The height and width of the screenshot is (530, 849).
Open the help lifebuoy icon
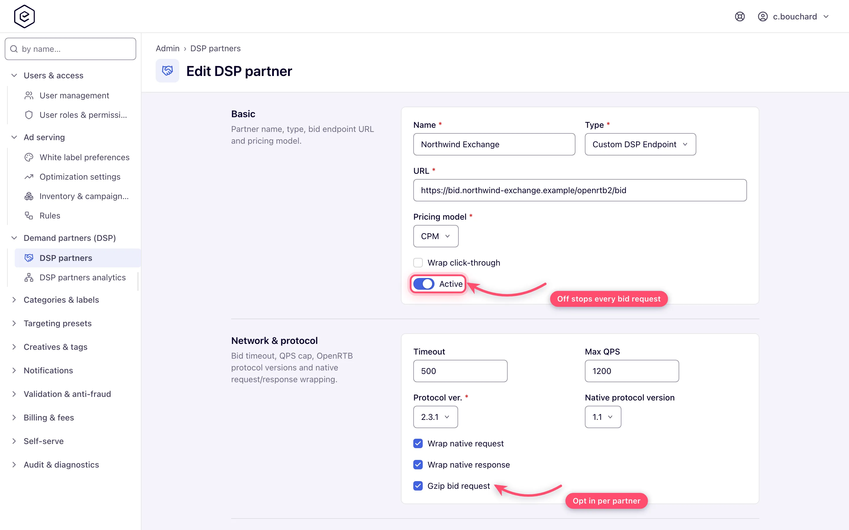coord(740,16)
